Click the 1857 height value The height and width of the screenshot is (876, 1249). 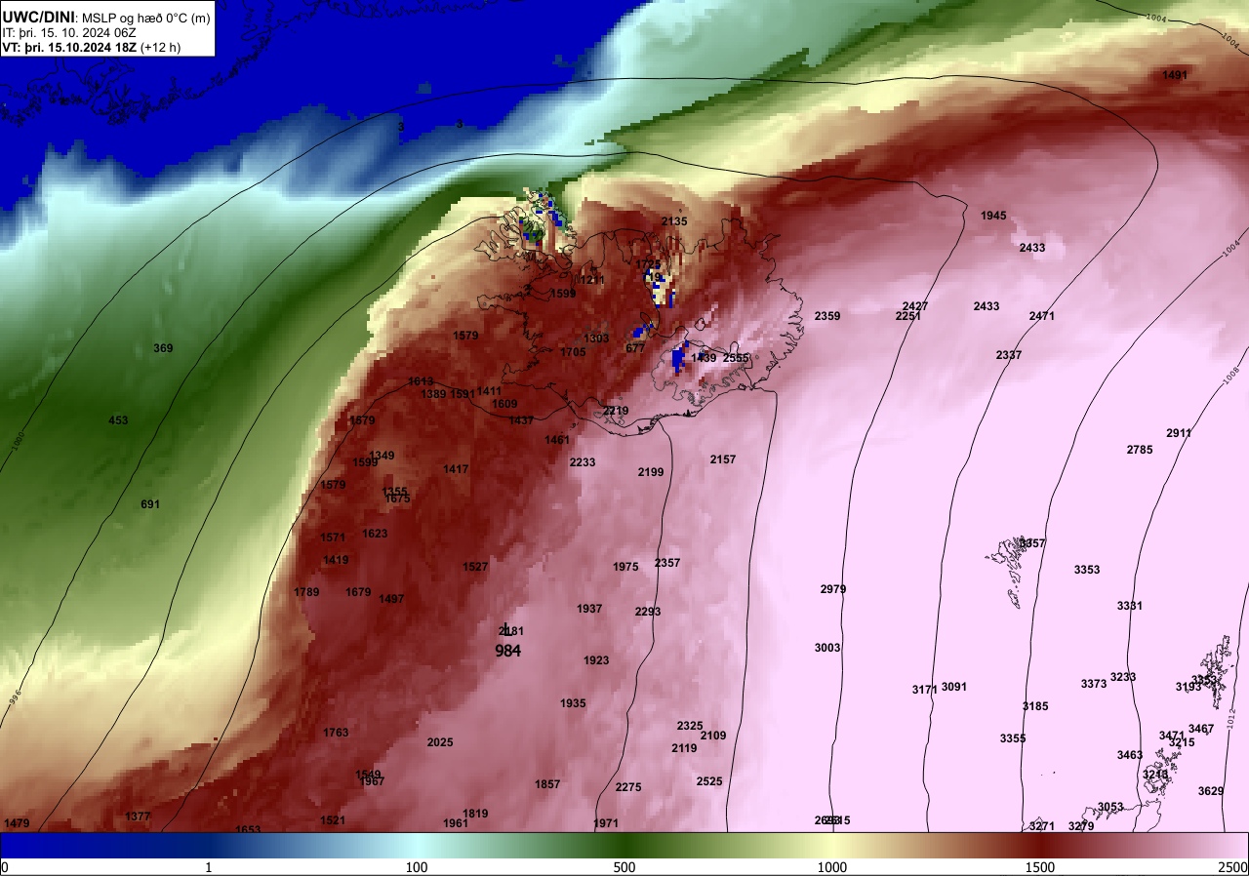[x=547, y=784]
